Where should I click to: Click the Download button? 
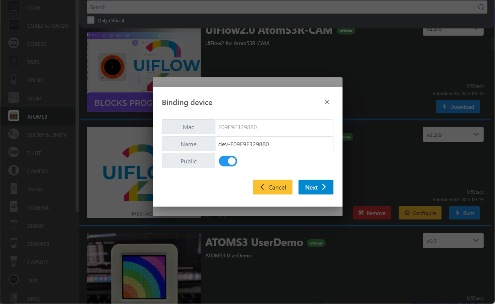(x=458, y=107)
